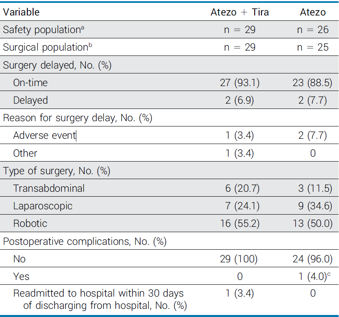The width and height of the screenshot is (339, 317).
Task: Click the "Variable" column header
Action: 21,12
